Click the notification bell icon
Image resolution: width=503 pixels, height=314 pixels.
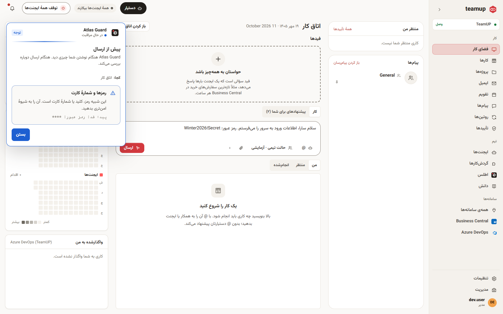(12, 8)
